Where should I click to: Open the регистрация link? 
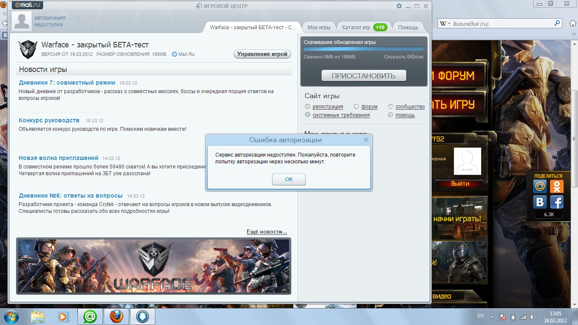tap(328, 107)
